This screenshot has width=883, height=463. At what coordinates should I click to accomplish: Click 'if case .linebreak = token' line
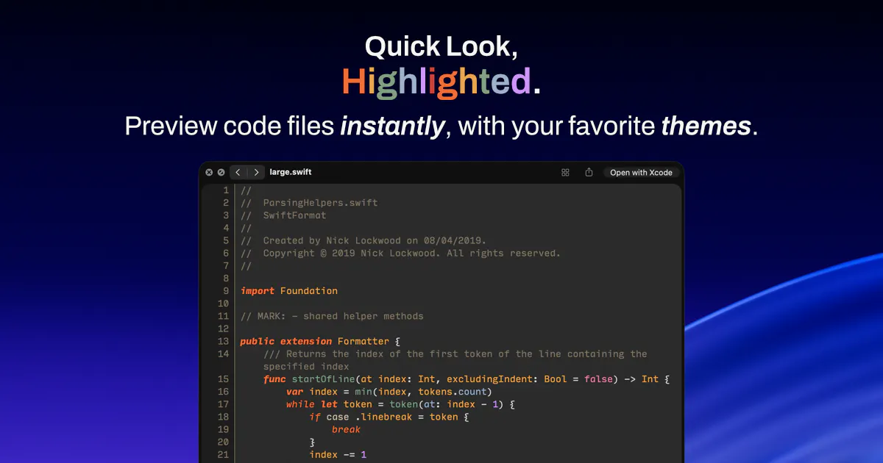[389, 417]
